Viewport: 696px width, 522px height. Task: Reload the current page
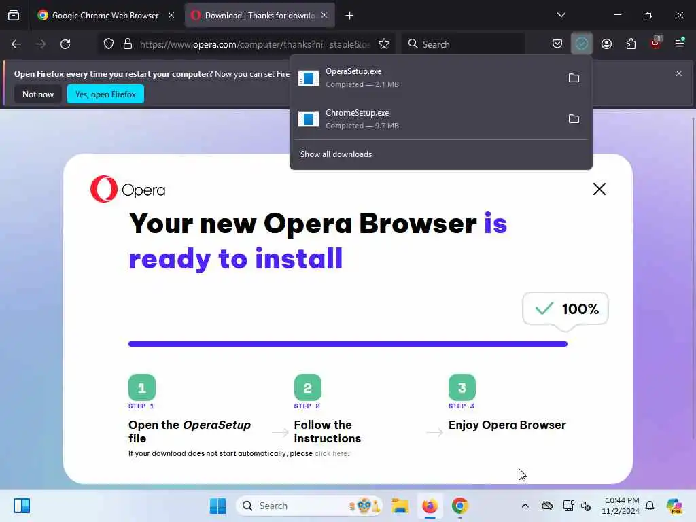(65, 44)
